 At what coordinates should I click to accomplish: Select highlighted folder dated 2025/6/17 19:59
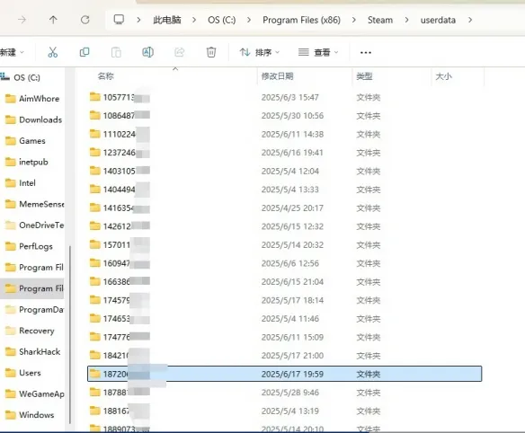coord(285,374)
